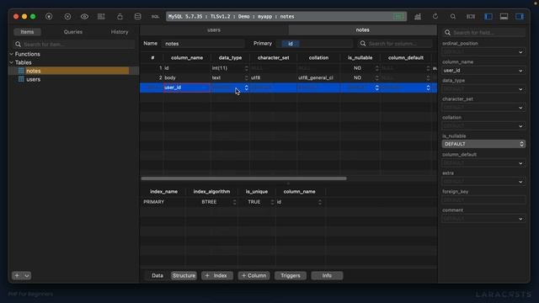Click the utf8_general_ci collation cell

(x=318, y=77)
